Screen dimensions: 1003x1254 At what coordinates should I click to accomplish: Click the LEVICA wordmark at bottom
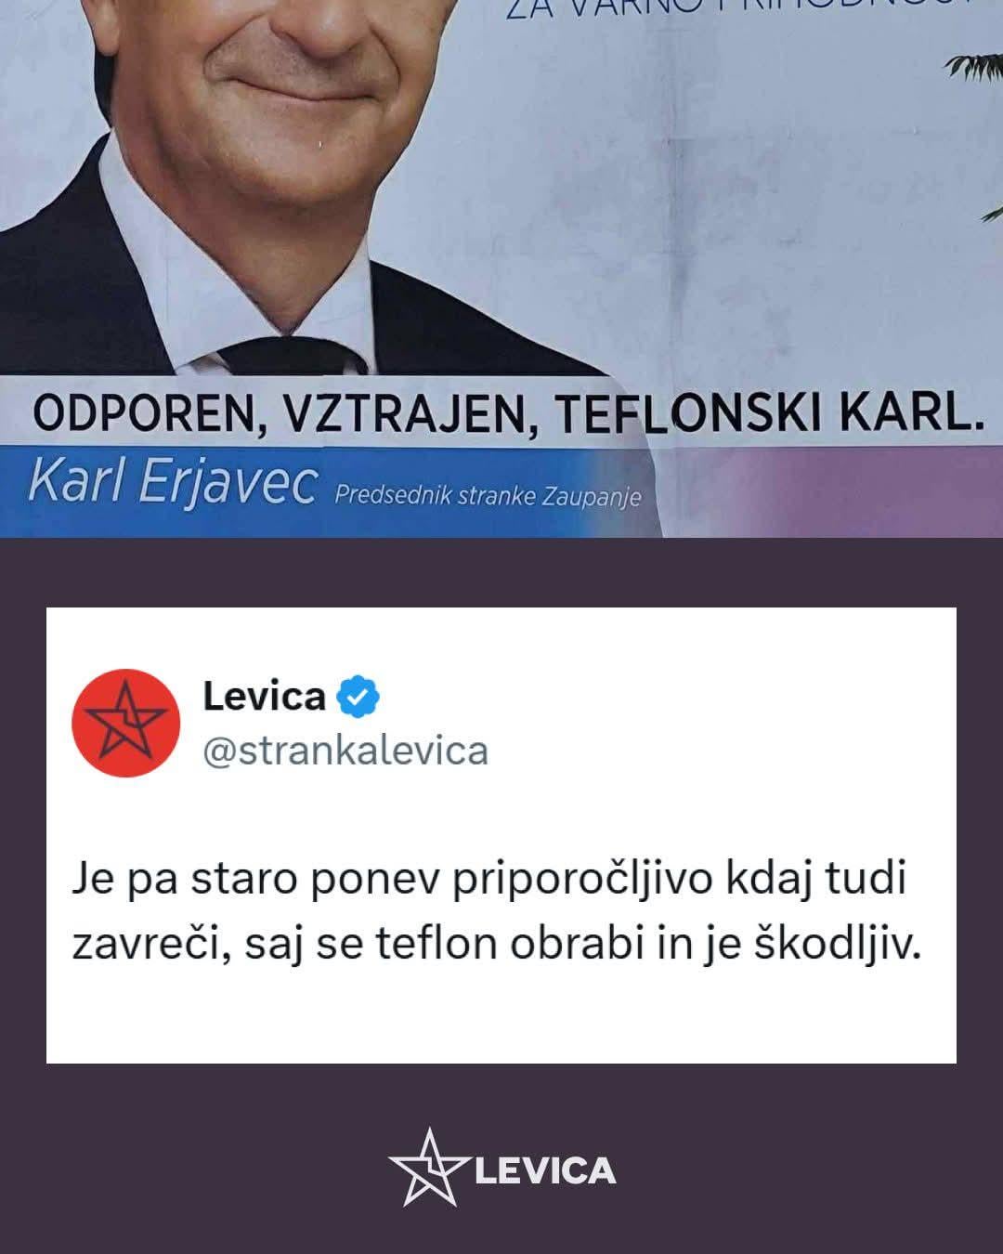click(545, 1170)
